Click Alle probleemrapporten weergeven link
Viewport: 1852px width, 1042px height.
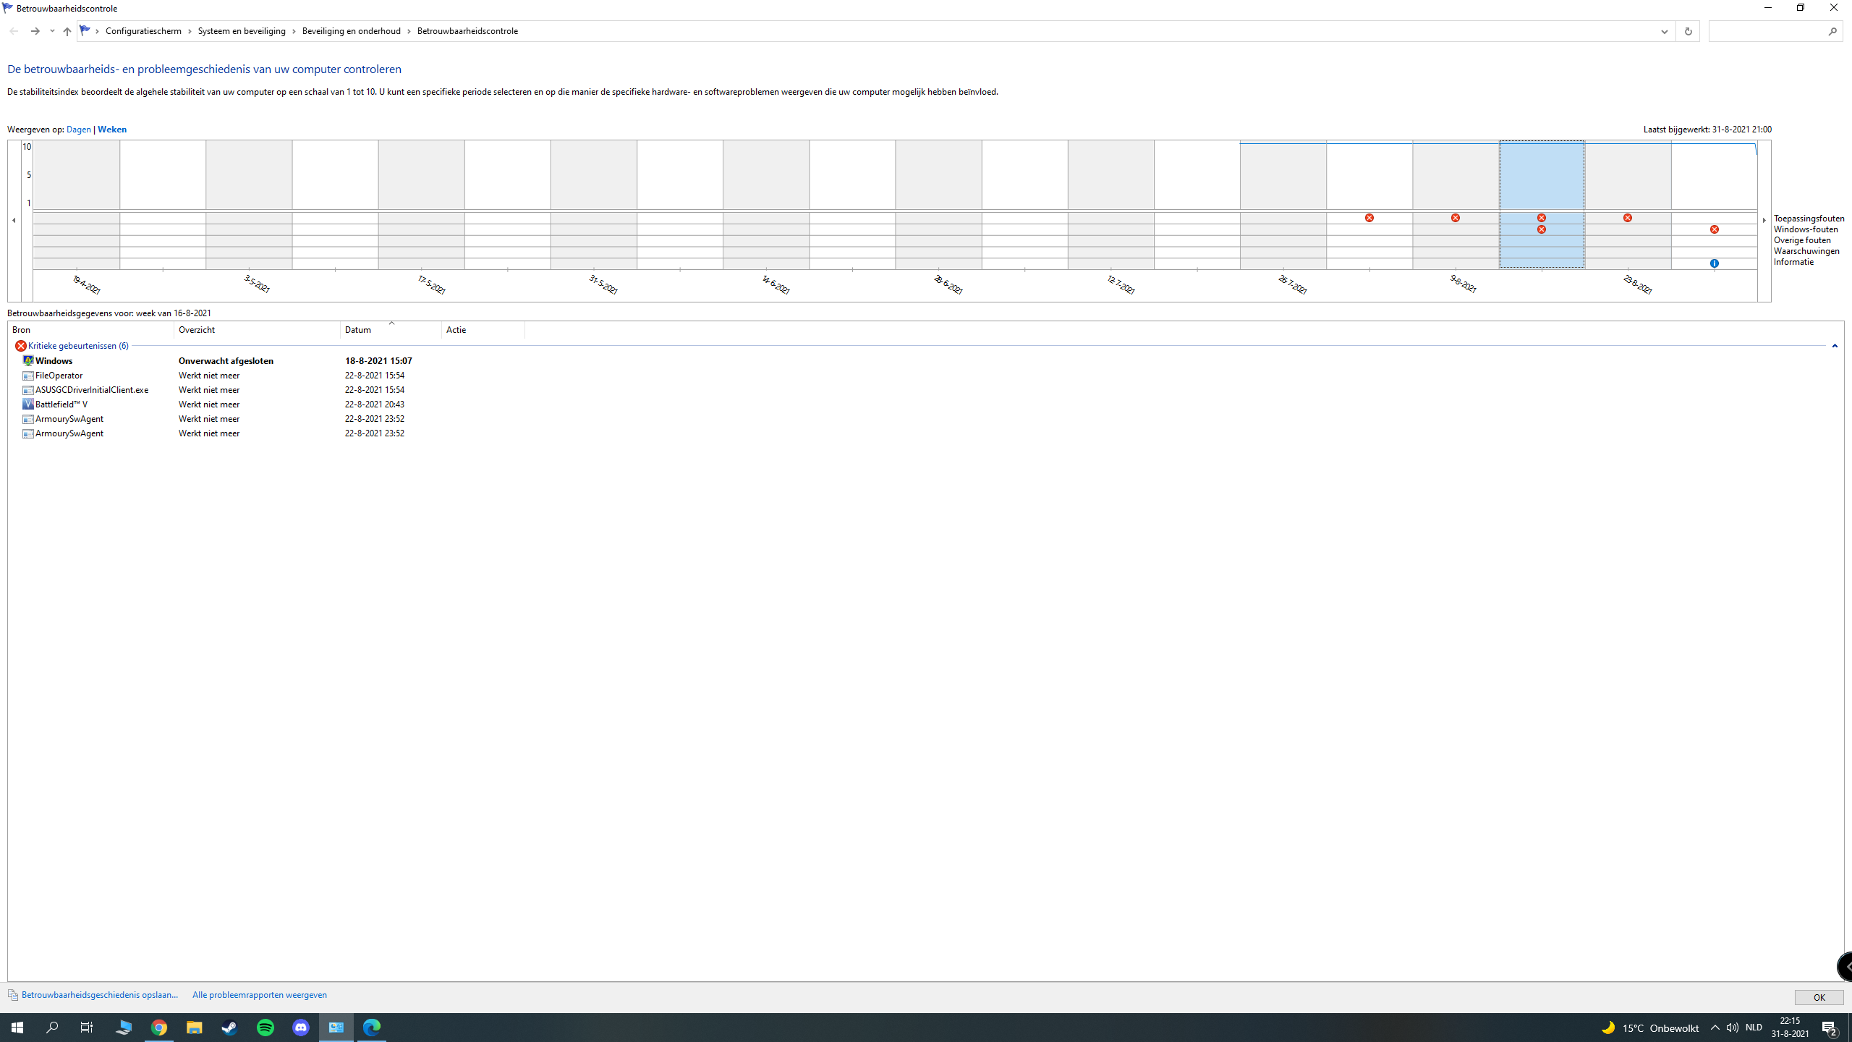260,995
